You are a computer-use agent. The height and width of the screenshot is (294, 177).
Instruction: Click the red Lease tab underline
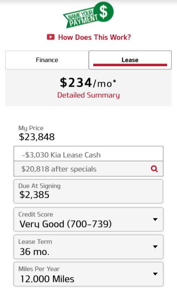pyautogui.click(x=130, y=65)
